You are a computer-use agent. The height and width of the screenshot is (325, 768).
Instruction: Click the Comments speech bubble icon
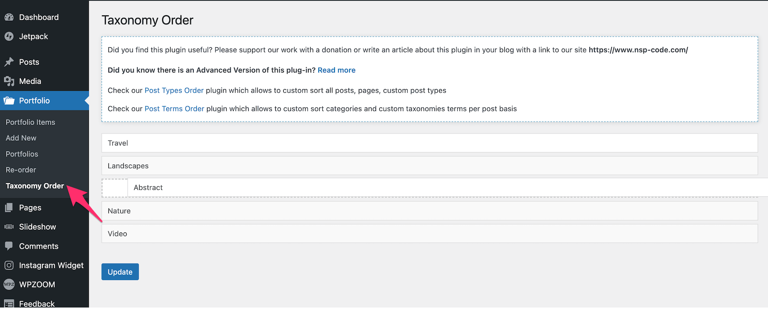(x=9, y=246)
